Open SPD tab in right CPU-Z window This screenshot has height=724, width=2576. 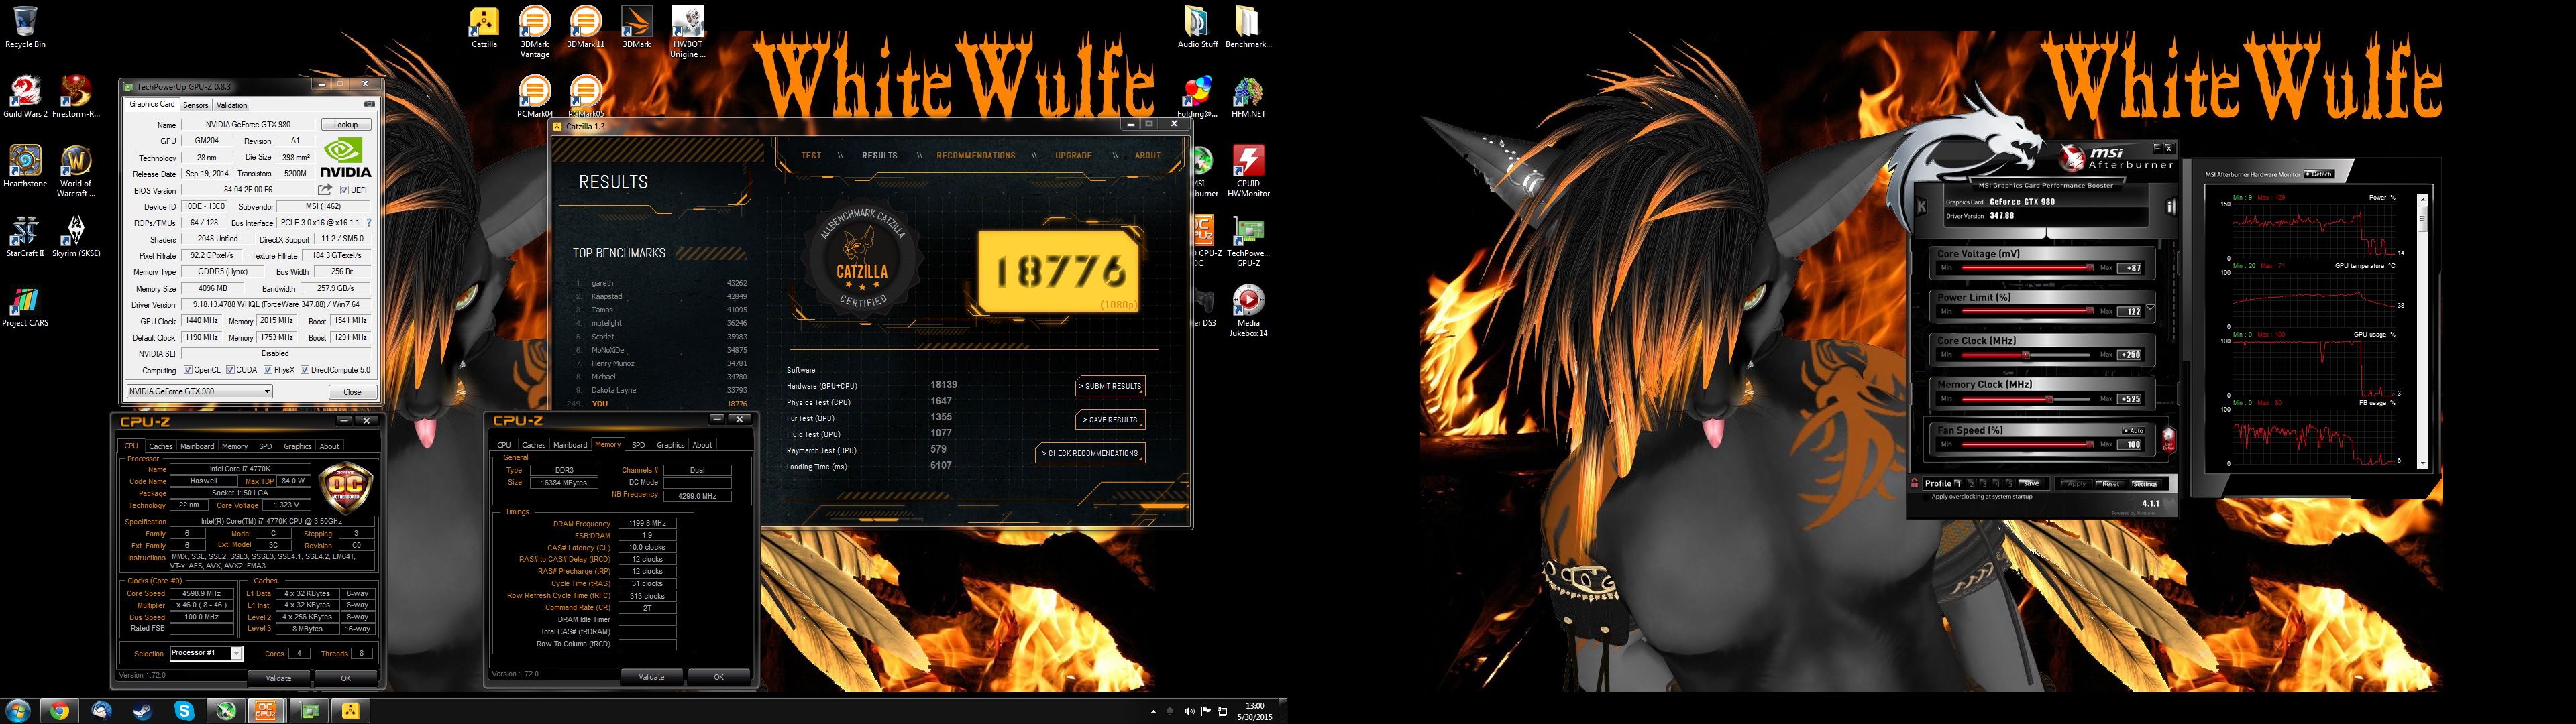click(x=638, y=445)
